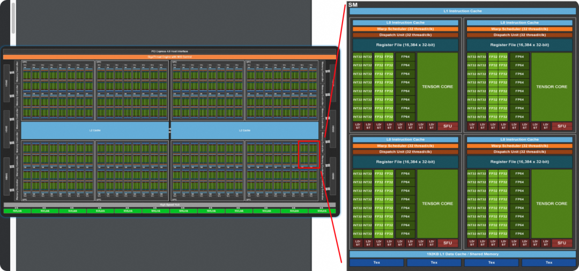Click L0 Instruction Cache in upper-right quadrant

[519, 23]
